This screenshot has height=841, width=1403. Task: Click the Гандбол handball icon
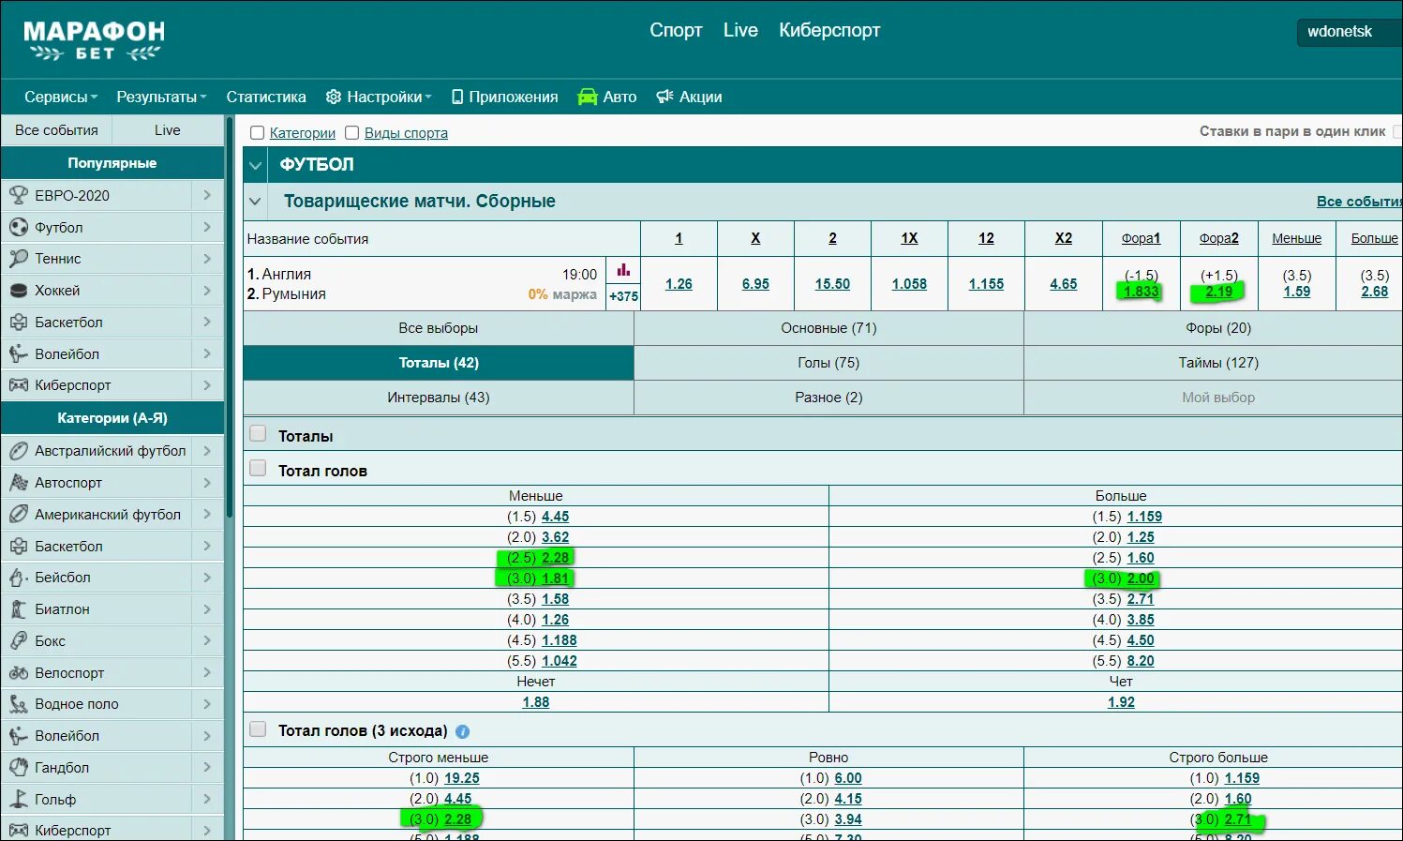tap(19, 768)
